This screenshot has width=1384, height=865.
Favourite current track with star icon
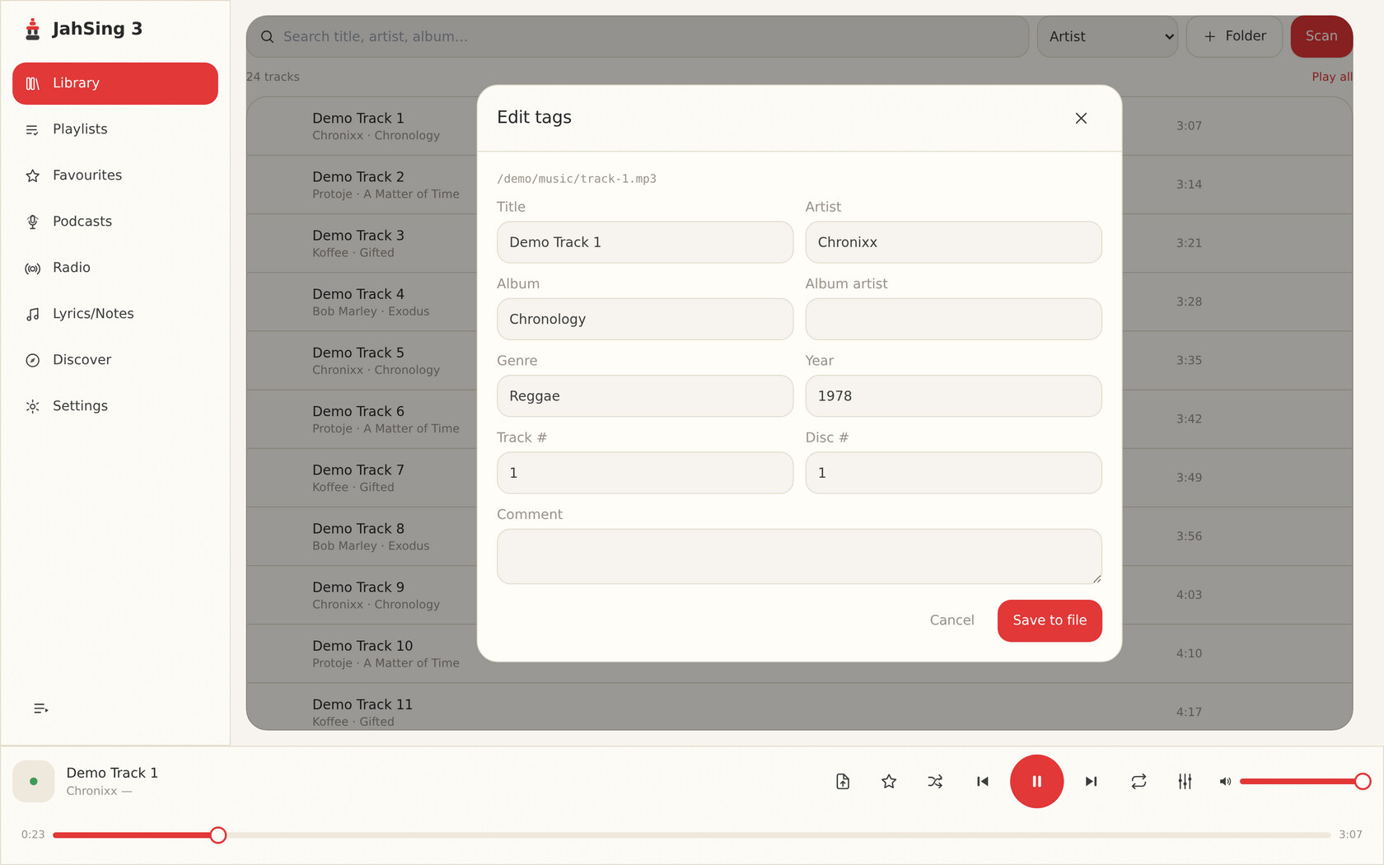889,781
